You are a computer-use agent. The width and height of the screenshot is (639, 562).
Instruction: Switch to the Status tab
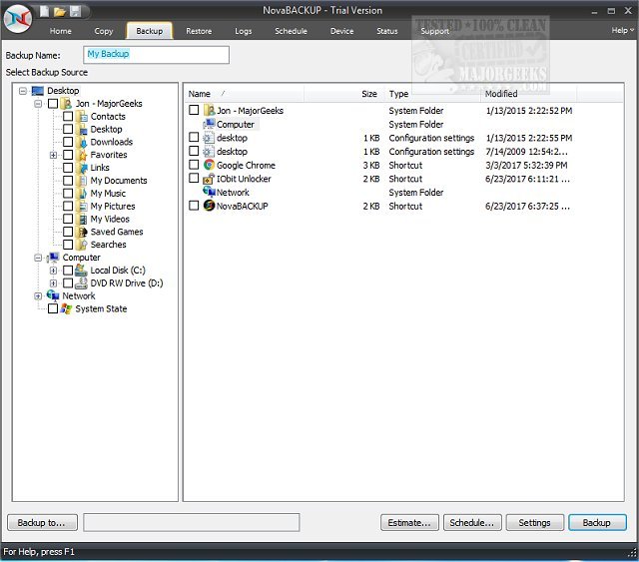(x=386, y=31)
